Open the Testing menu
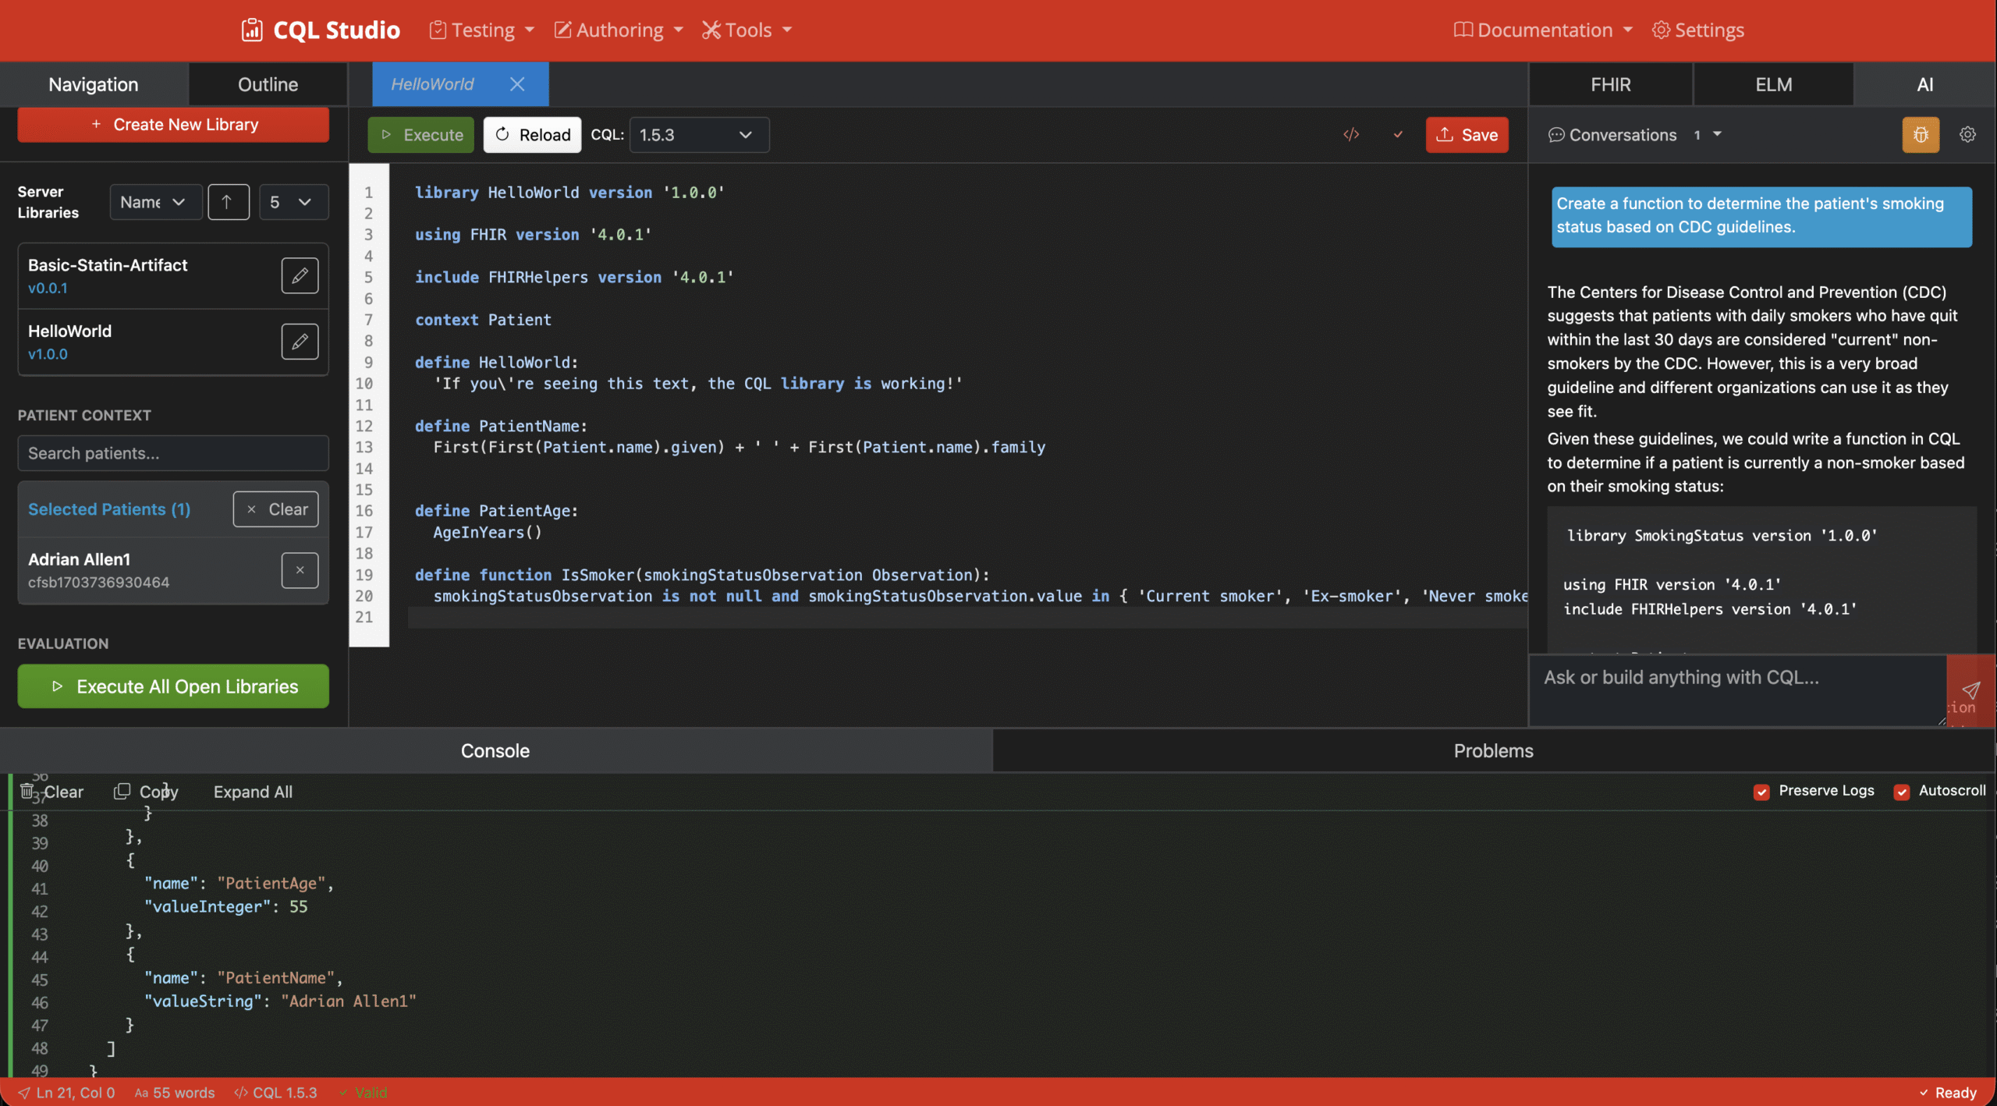The width and height of the screenshot is (1997, 1106). (482, 30)
